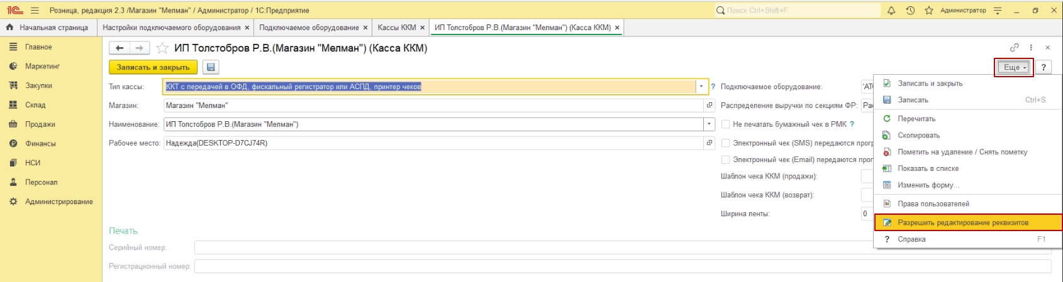Screen dimensions: 1063x282
Task: Click the Регистрационный номер field
Action: [623, 266]
